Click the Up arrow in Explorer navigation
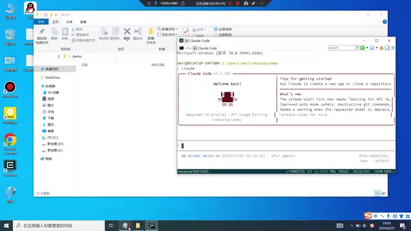Viewport: 411px width, 231px height. tap(58, 56)
